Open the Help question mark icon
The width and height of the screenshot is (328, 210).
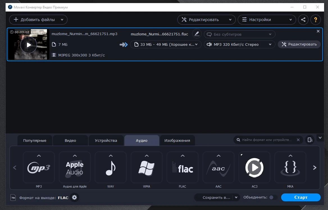315,20
